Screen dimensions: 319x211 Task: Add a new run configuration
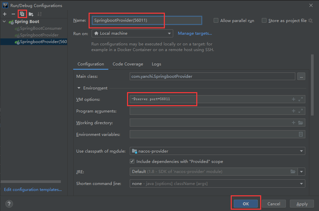pyautogui.click(x=5, y=14)
